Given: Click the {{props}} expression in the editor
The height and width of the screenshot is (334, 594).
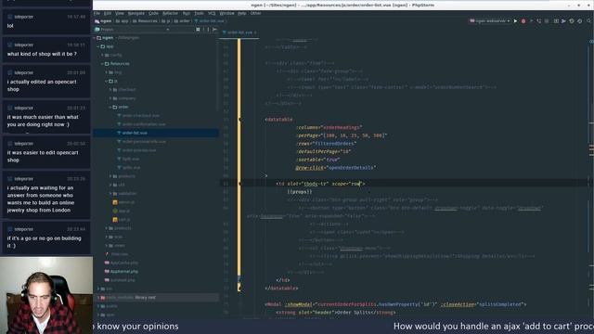Looking at the screenshot, I should point(300,192).
